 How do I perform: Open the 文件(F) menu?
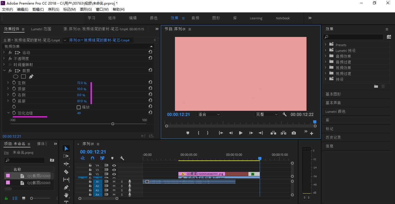coord(8,9)
